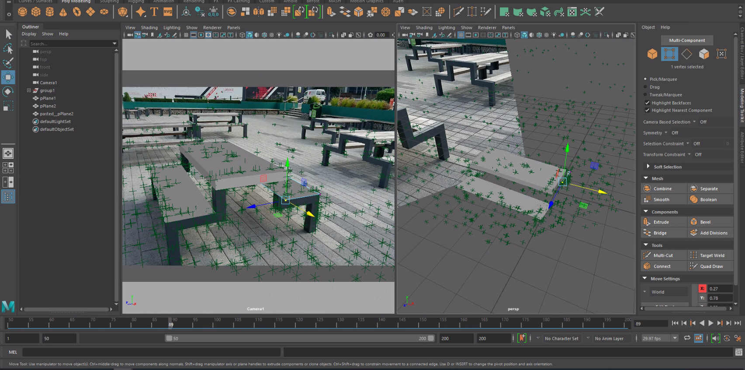Open the Symmetry dropdown
The image size is (745, 370).
tap(666, 133)
